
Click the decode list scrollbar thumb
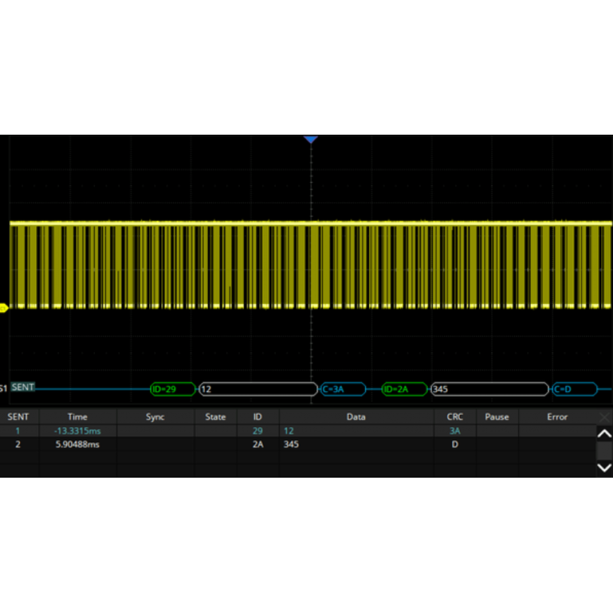click(605, 450)
